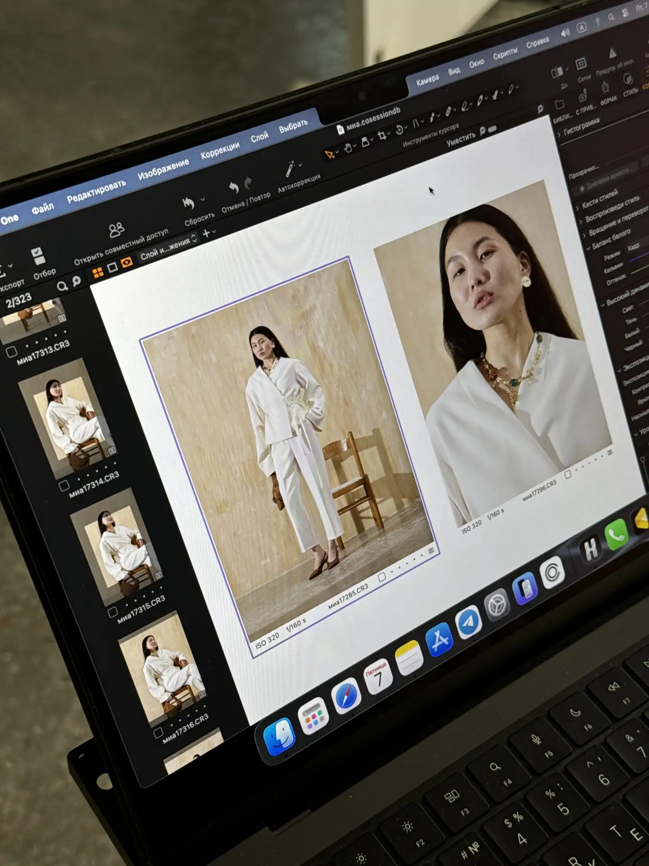649x866 pixels.
Task: Expand the Кисти стилей panel
Action: pyautogui.click(x=577, y=208)
